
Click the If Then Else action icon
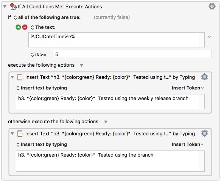[13, 7]
